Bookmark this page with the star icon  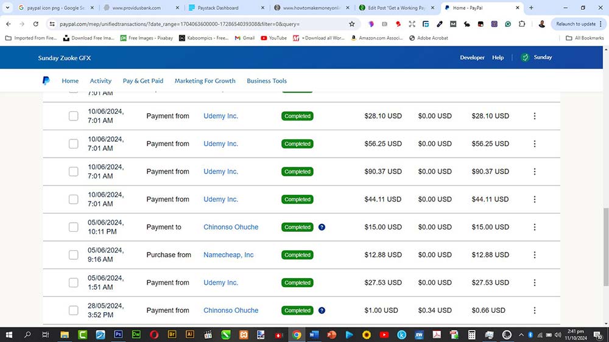pyautogui.click(x=352, y=24)
